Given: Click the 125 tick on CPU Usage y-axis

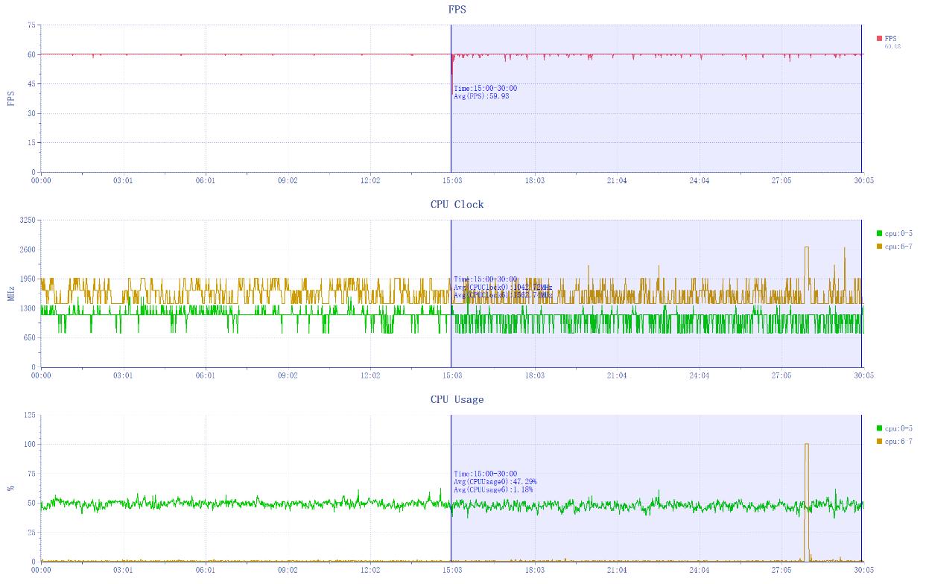Looking at the screenshot, I should (30, 415).
